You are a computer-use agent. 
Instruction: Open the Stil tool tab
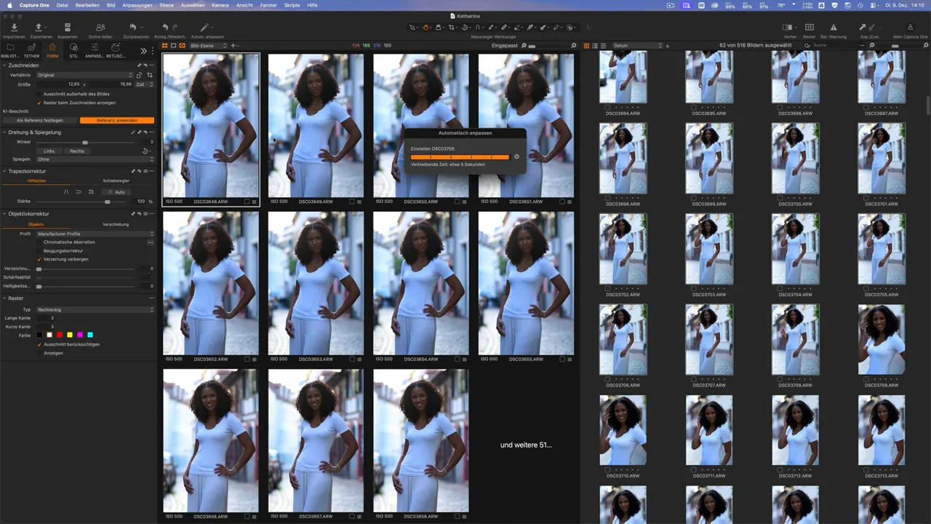(x=73, y=48)
